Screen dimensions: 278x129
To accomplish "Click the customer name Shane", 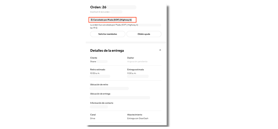I will (93, 61).
